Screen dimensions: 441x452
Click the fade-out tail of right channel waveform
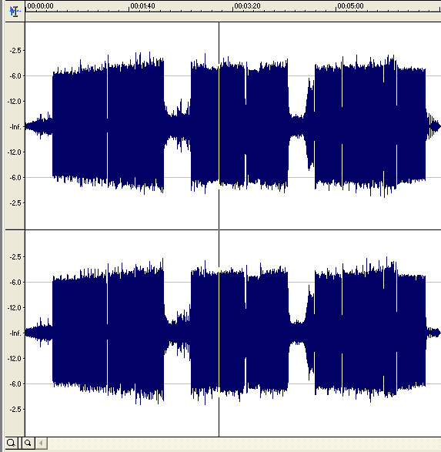click(x=433, y=333)
